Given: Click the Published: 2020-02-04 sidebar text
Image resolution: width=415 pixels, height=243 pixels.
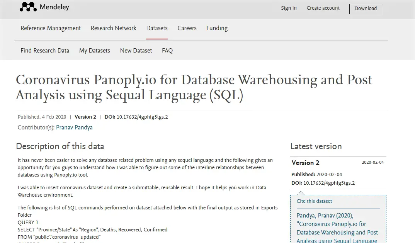Looking at the screenshot, I should [316, 175].
